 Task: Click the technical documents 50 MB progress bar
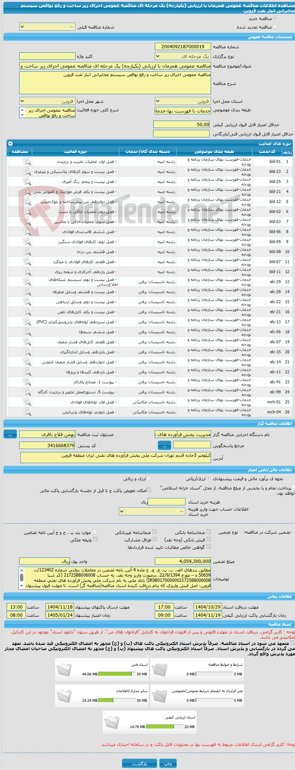tap(117, 674)
